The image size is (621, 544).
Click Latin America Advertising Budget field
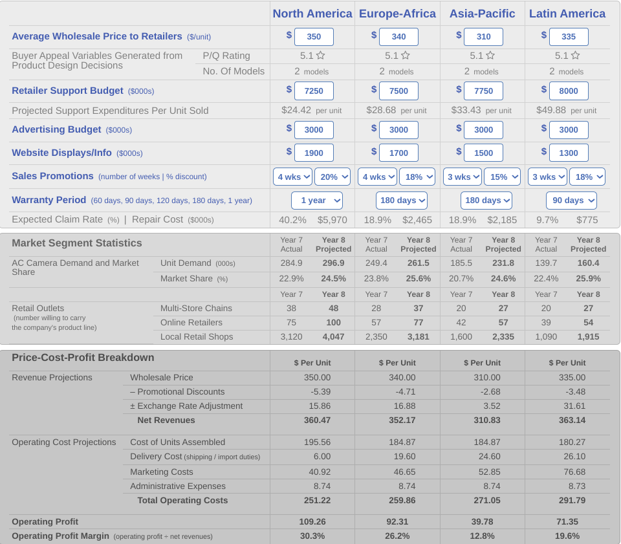(569, 130)
